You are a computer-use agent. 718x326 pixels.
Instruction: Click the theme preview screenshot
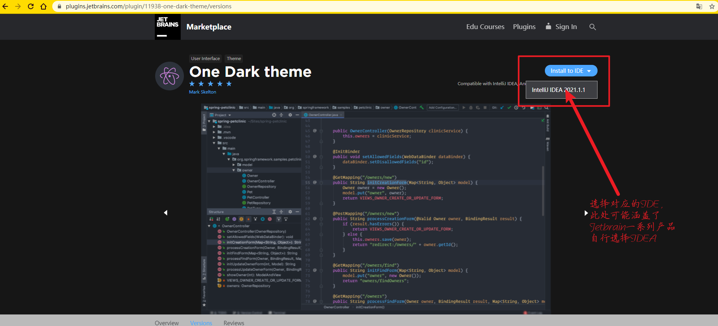click(x=376, y=209)
